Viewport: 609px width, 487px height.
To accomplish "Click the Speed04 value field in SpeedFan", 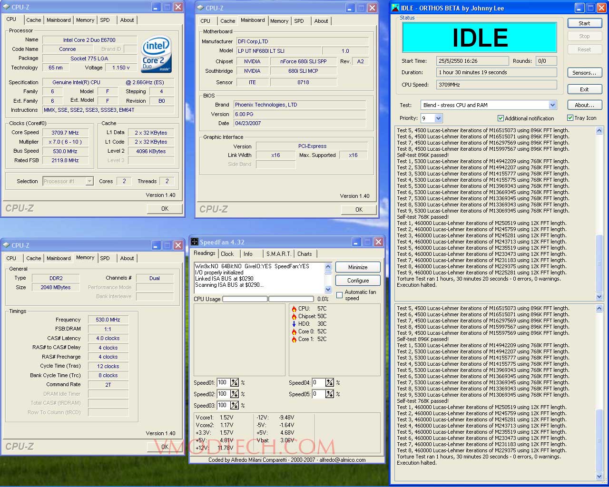I will click(318, 383).
